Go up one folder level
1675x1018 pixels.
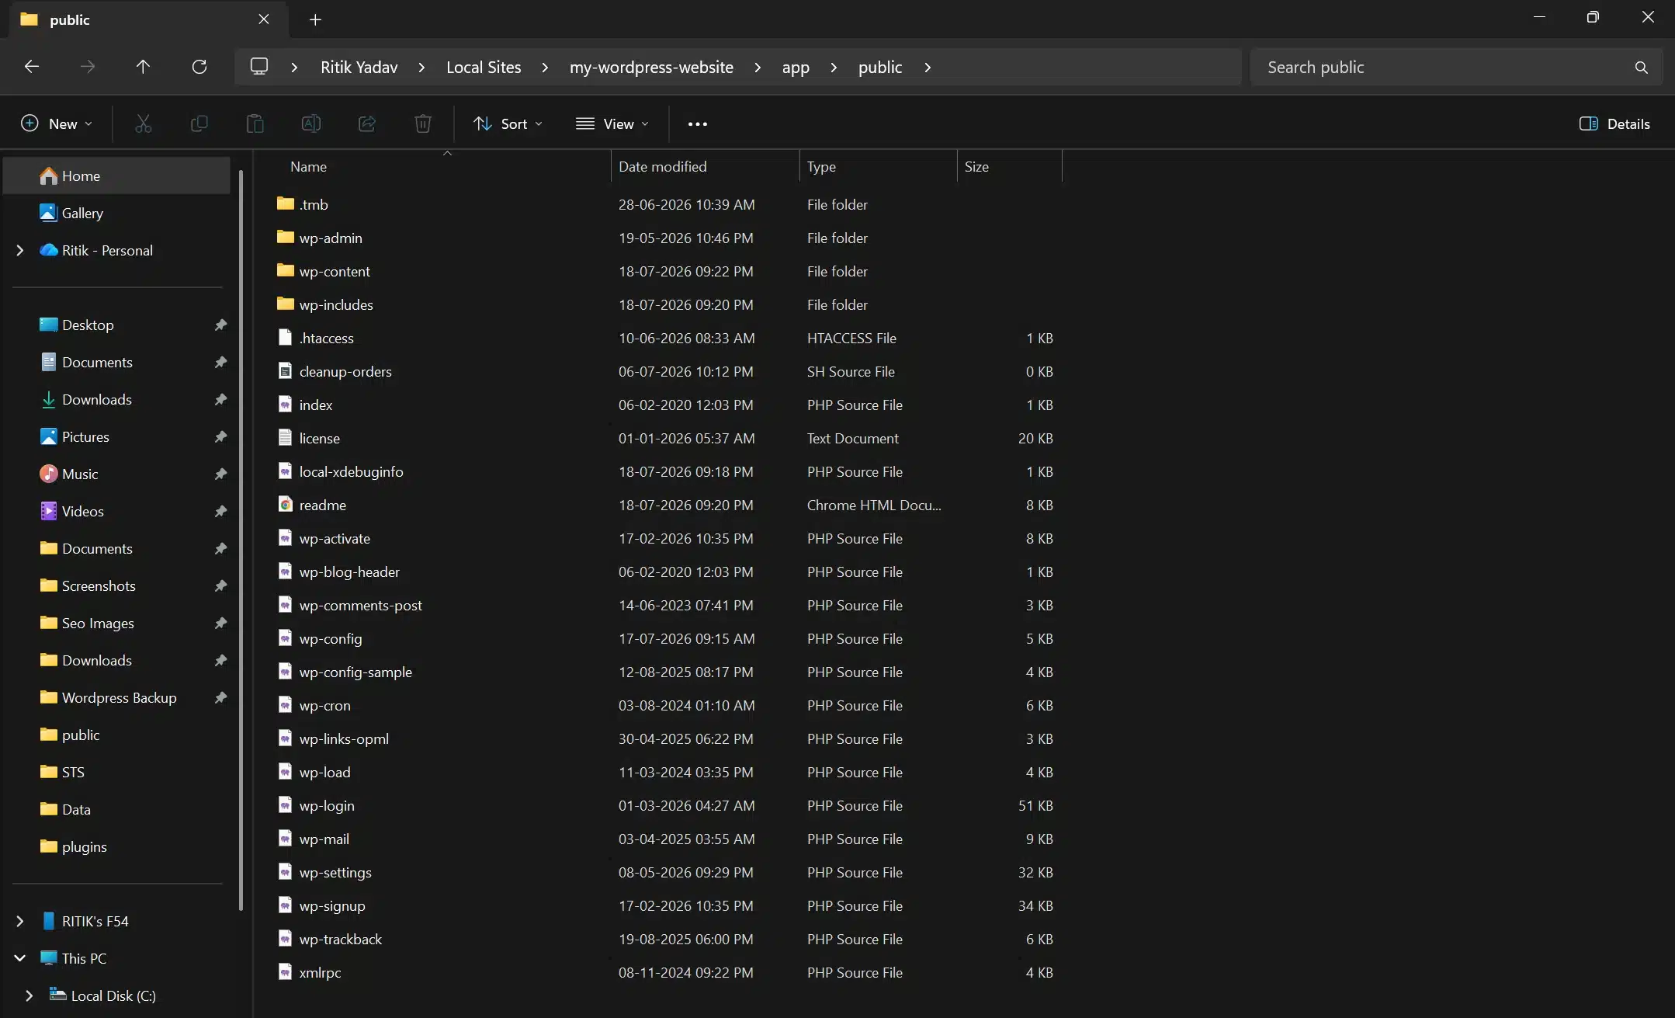click(143, 67)
